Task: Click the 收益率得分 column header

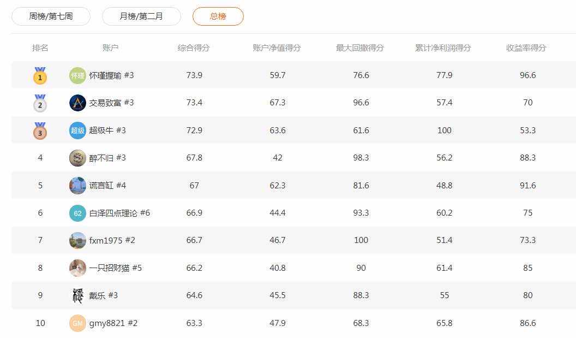Action: 526,48
